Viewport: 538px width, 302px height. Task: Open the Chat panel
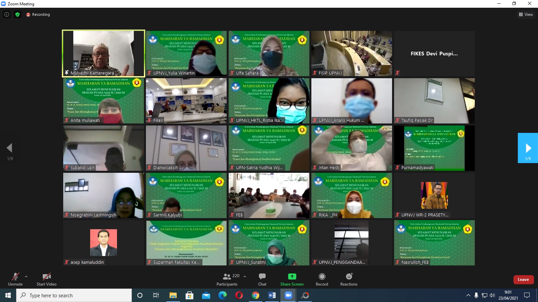(262, 279)
